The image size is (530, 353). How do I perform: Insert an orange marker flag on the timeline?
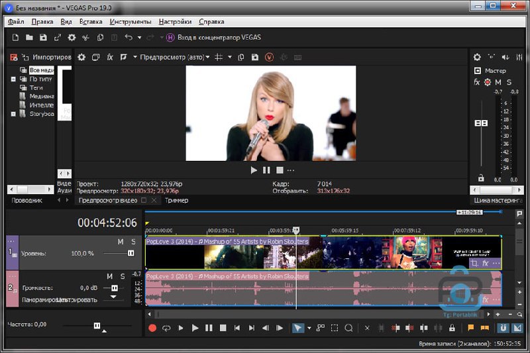[x=470, y=327]
